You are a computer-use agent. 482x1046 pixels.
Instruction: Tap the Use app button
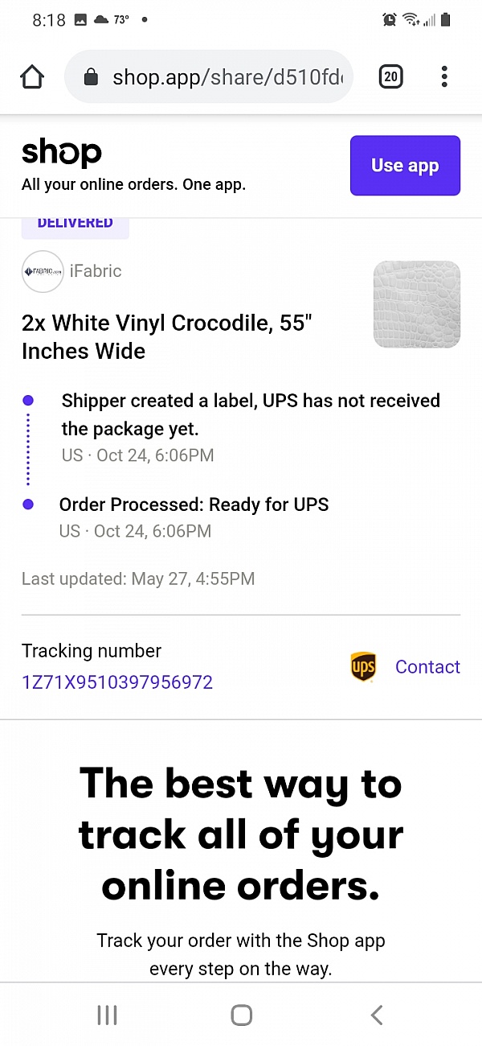click(405, 166)
